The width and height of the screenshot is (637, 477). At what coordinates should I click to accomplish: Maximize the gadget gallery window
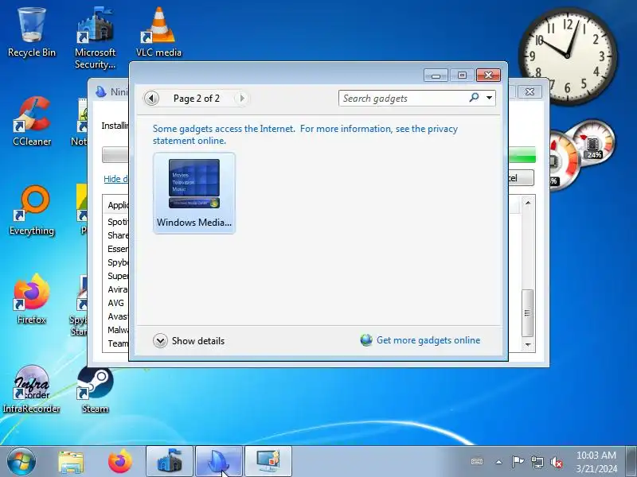click(x=462, y=75)
